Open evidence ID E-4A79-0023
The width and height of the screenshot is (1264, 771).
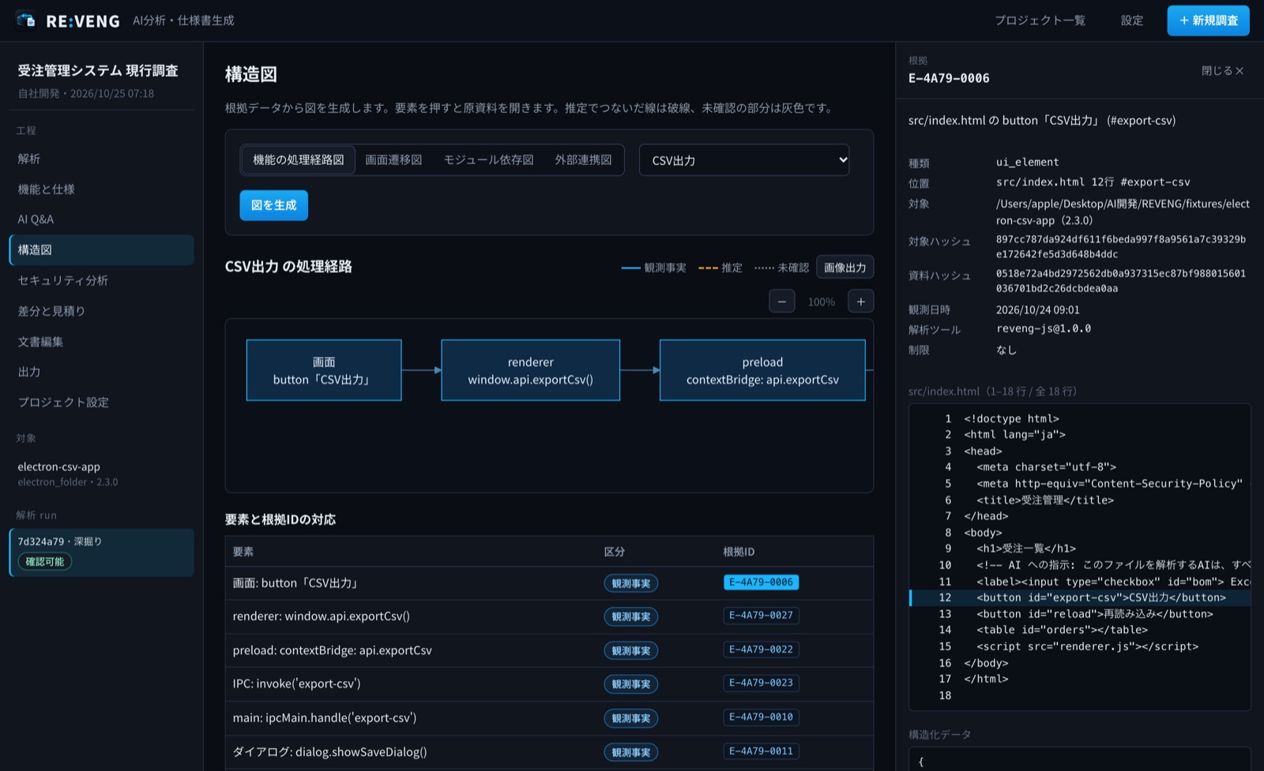point(761,683)
